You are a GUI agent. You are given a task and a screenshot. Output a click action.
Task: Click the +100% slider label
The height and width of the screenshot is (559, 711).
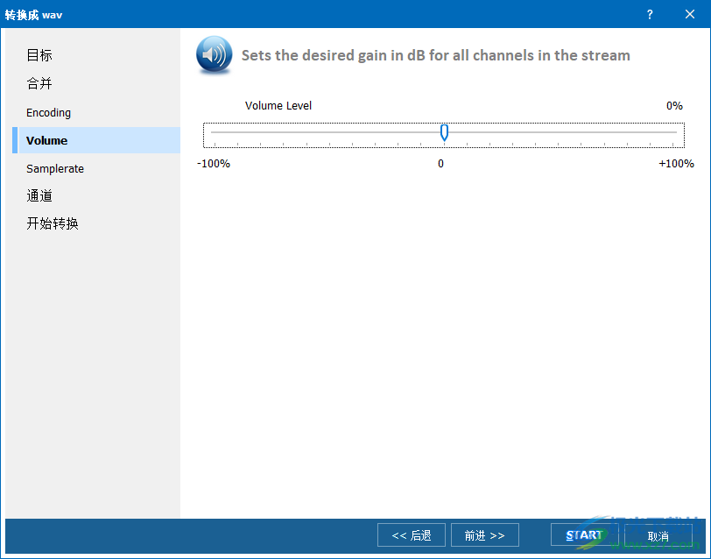(676, 164)
